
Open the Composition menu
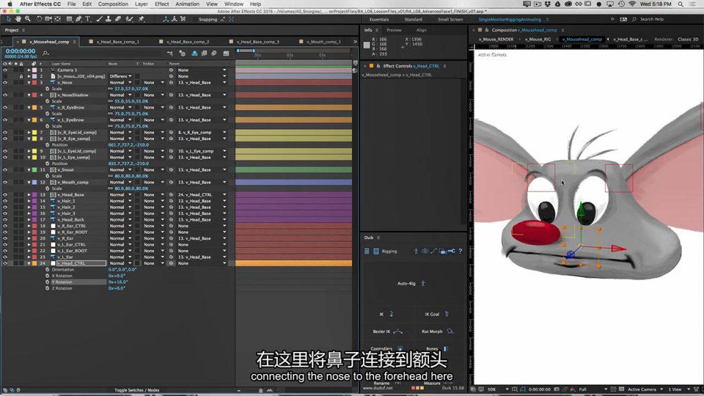113,4
